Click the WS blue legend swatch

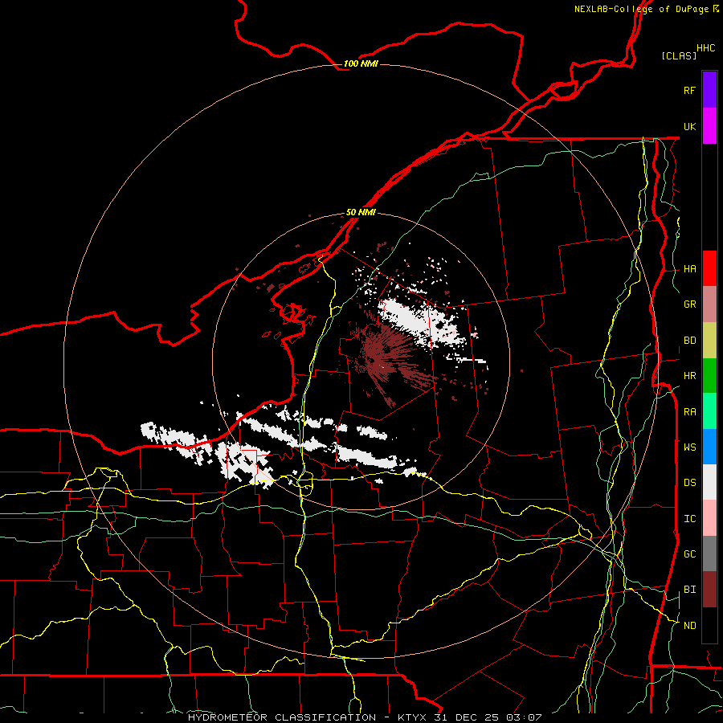709,447
